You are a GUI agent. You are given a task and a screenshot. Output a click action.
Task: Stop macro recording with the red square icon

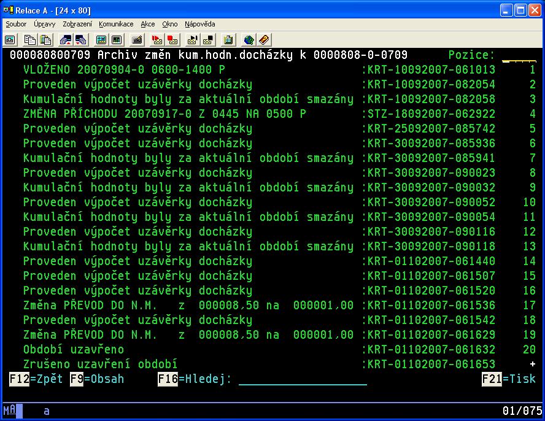pyautogui.click(x=172, y=40)
